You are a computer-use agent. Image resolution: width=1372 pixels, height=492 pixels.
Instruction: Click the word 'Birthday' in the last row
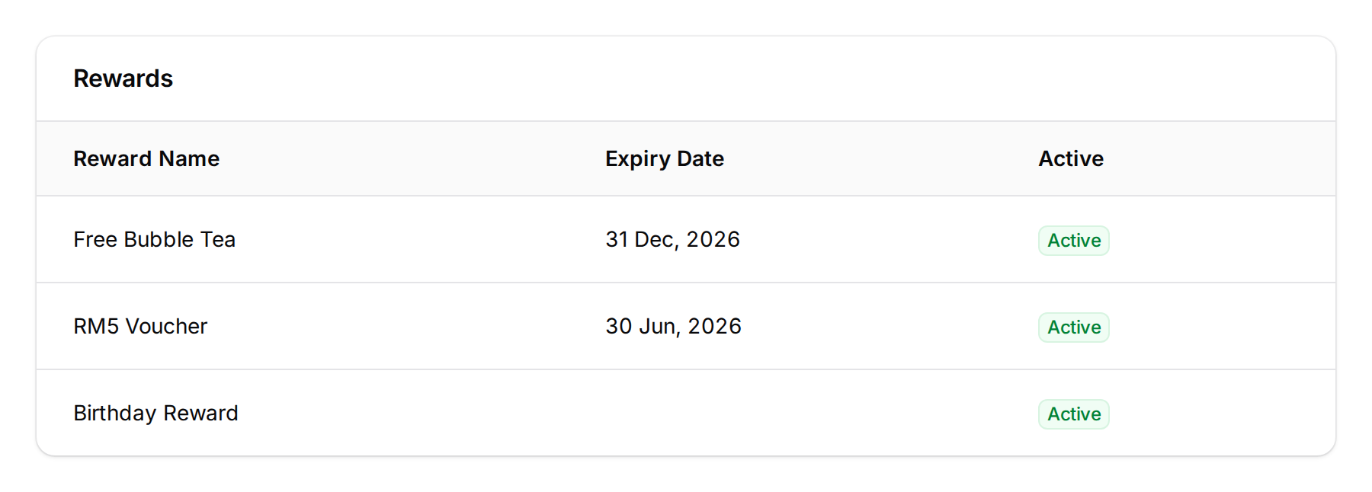114,413
